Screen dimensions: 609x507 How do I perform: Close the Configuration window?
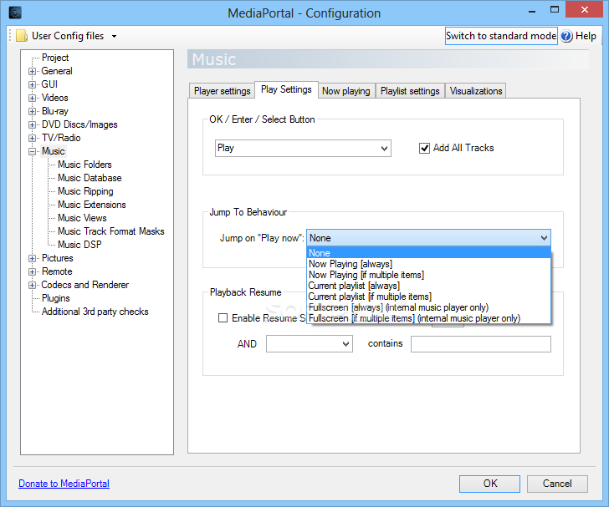coord(585,10)
